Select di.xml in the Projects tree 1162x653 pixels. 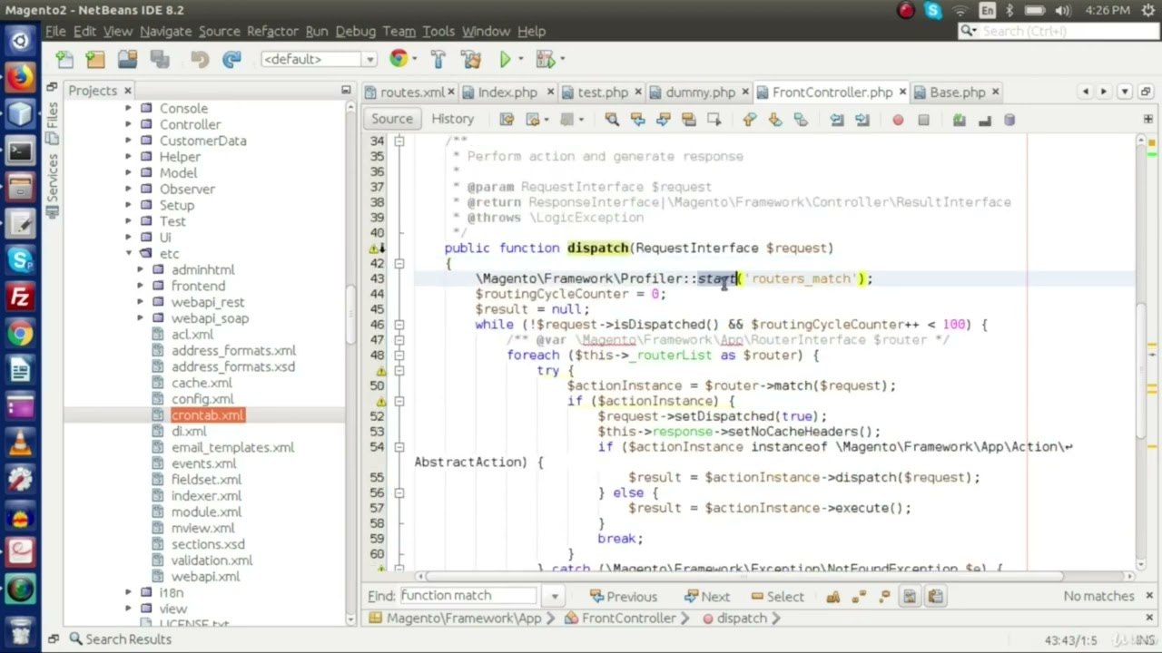(189, 431)
